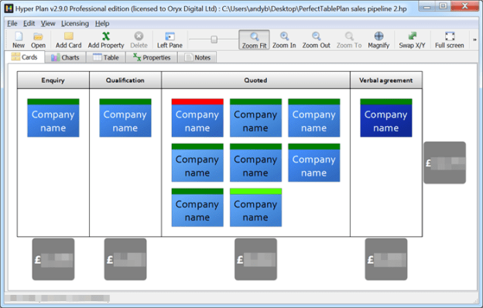Click the Zoom In magnifier

[284, 40]
